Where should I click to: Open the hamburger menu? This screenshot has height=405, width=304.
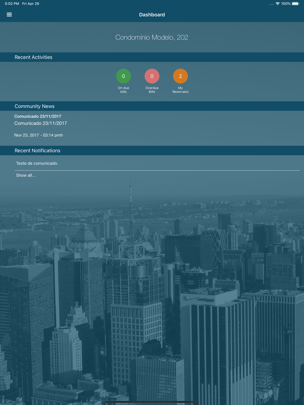[x=9, y=15]
